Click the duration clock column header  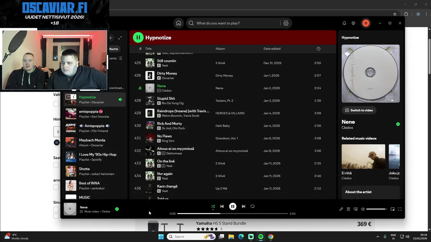(319, 49)
